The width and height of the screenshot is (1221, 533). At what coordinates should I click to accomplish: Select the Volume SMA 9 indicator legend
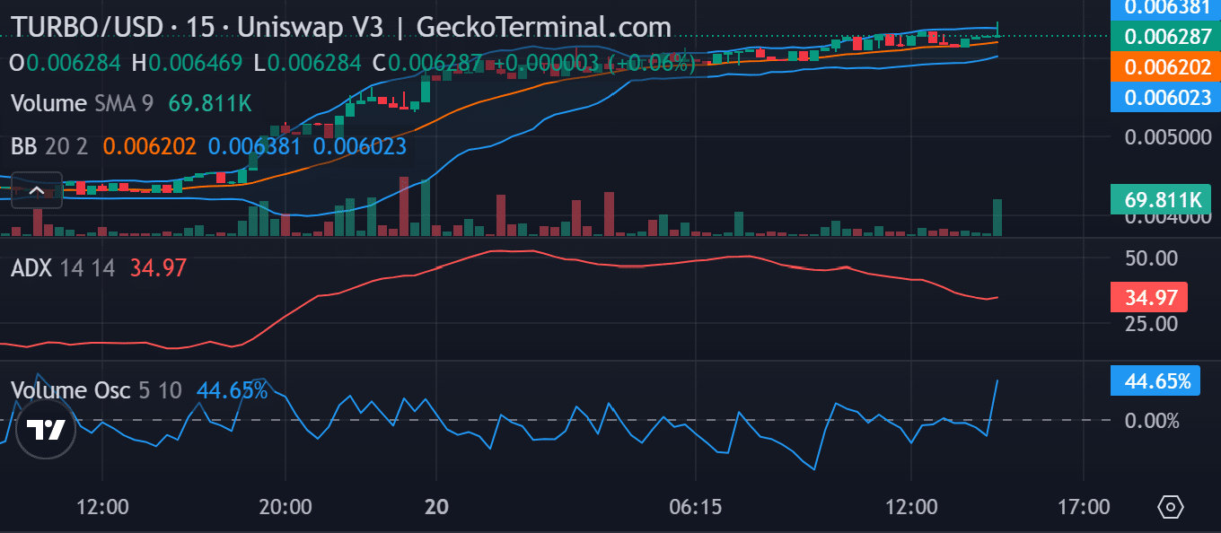pyautogui.click(x=81, y=103)
